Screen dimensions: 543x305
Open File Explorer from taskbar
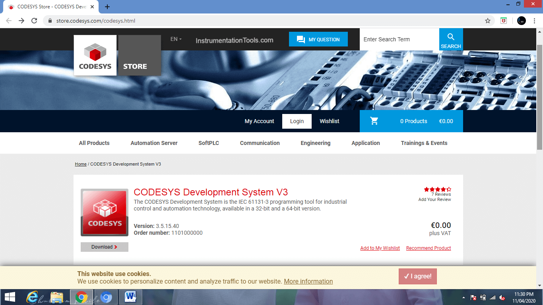click(57, 297)
